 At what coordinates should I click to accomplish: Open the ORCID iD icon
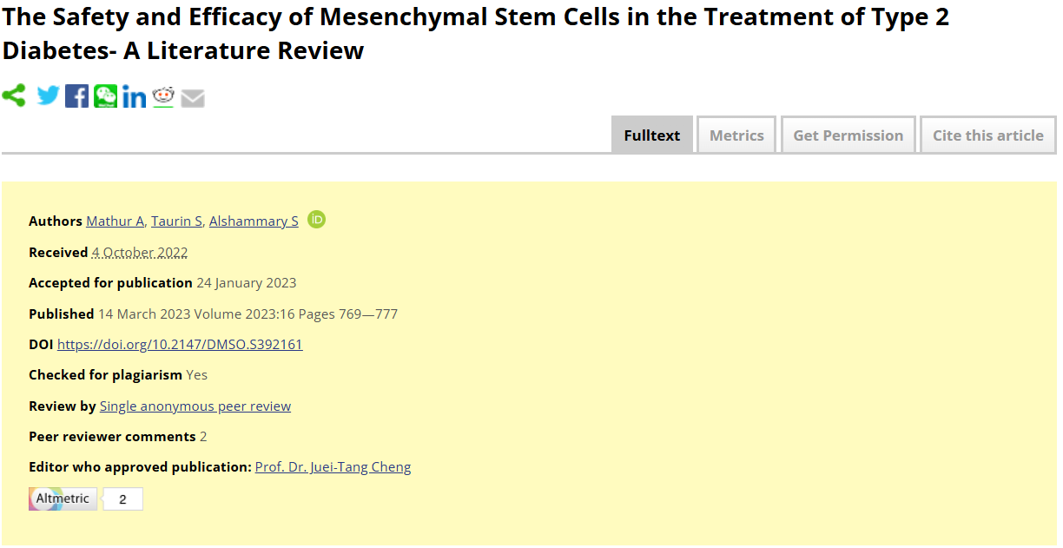[x=317, y=220]
